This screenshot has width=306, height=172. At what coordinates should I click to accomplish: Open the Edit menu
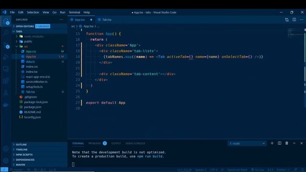[x=21, y=12]
